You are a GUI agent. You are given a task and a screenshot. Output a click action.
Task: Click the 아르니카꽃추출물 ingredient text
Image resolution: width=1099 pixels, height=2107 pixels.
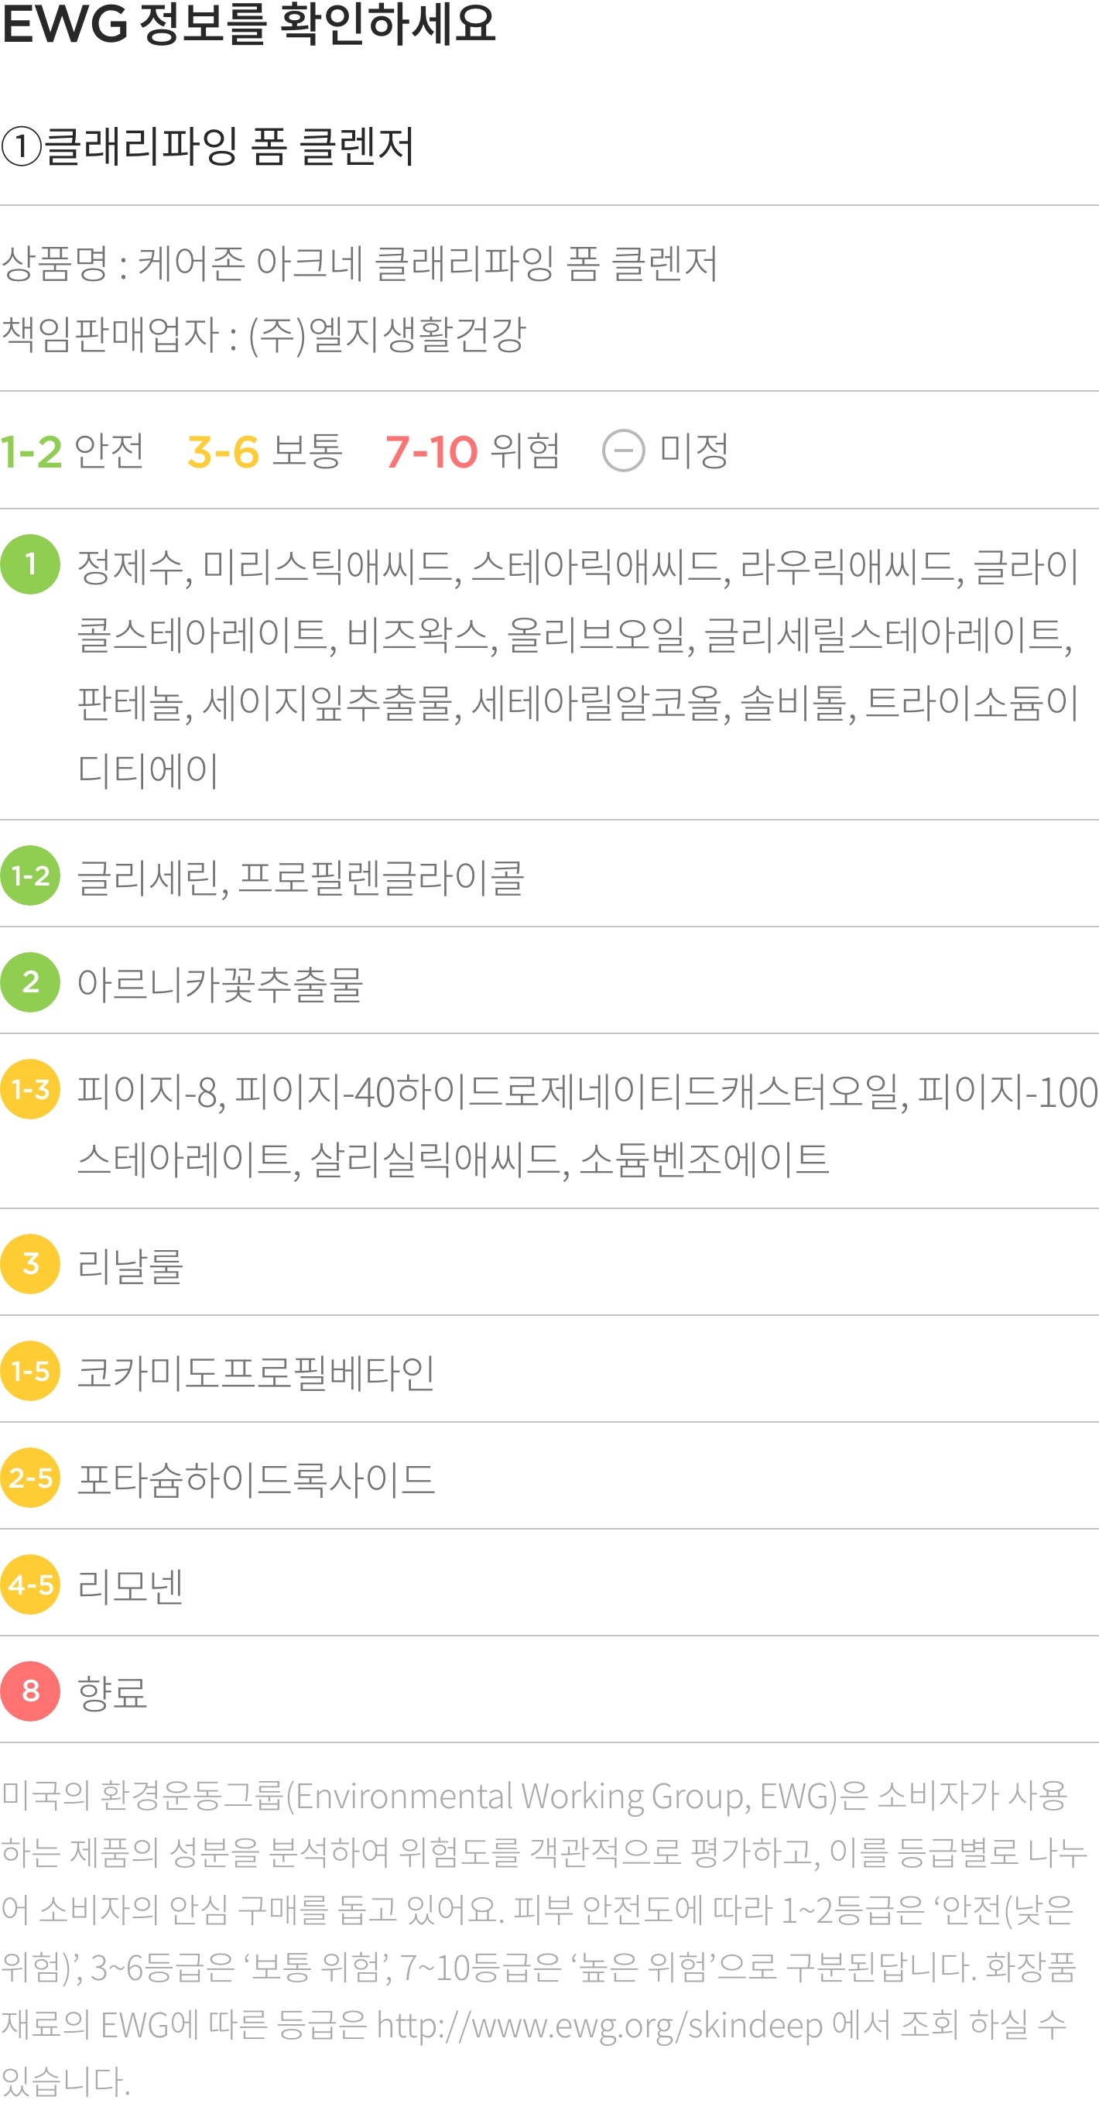point(220,984)
